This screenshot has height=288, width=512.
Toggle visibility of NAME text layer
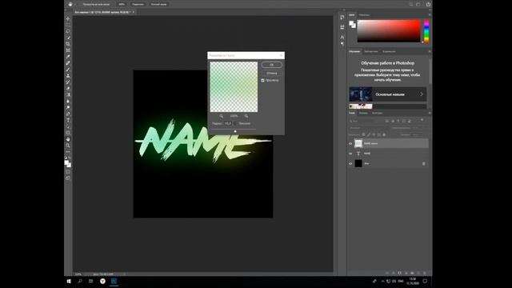[350, 154]
